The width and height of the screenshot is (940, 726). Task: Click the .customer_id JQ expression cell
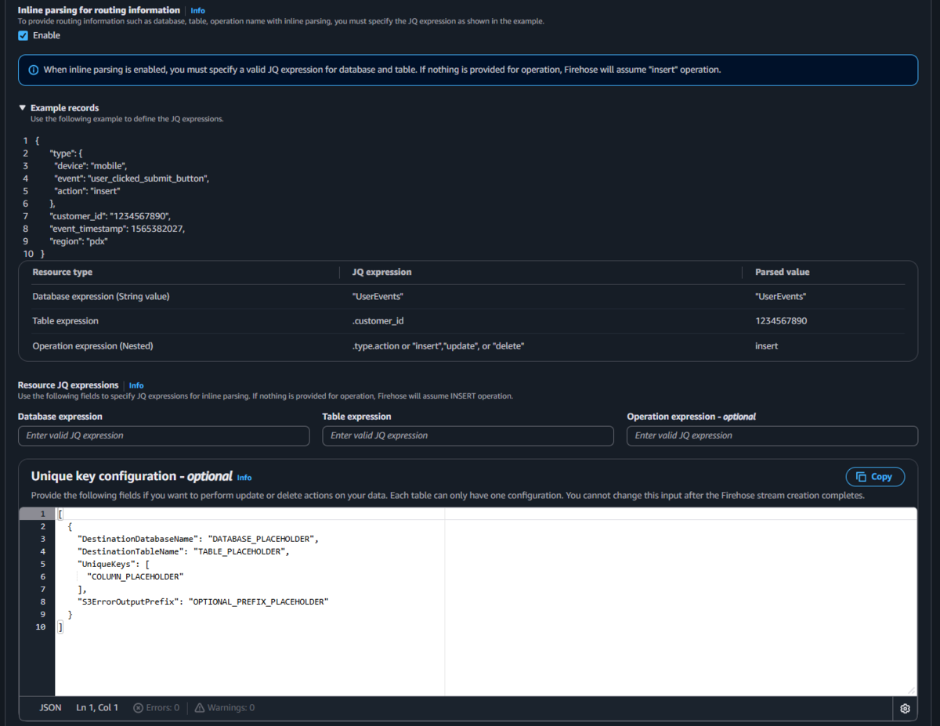point(378,321)
